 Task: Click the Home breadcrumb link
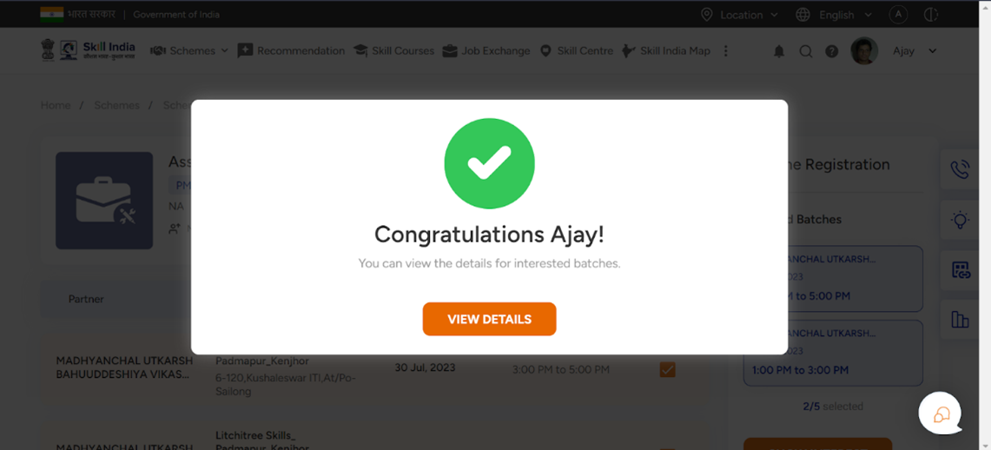point(56,105)
